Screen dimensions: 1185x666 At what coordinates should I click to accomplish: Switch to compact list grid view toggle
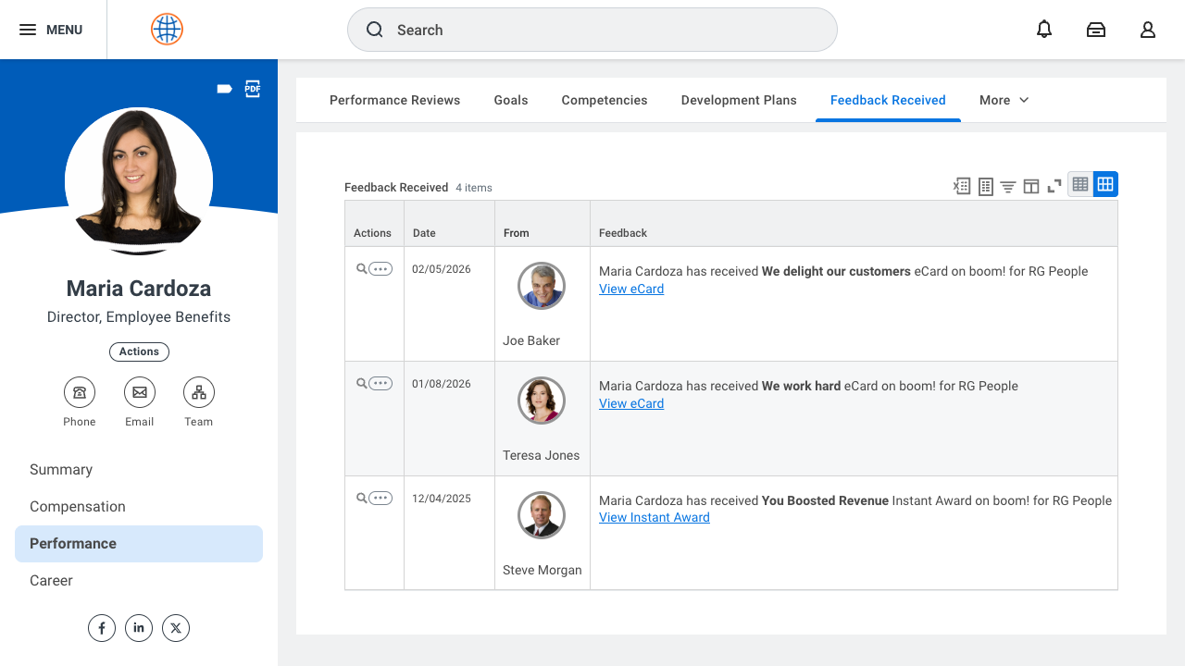point(1080,184)
